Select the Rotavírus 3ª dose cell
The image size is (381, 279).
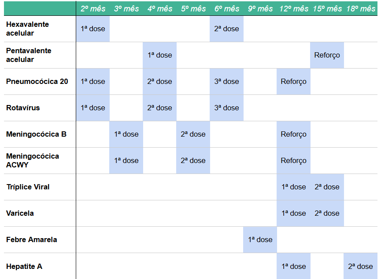pos(226,108)
